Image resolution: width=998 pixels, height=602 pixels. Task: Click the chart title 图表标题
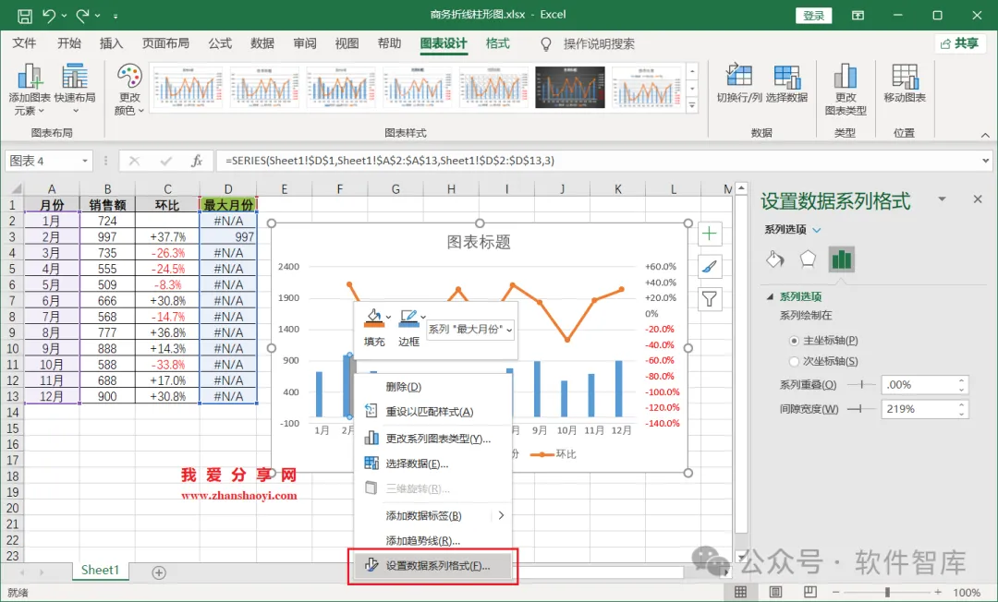point(479,242)
